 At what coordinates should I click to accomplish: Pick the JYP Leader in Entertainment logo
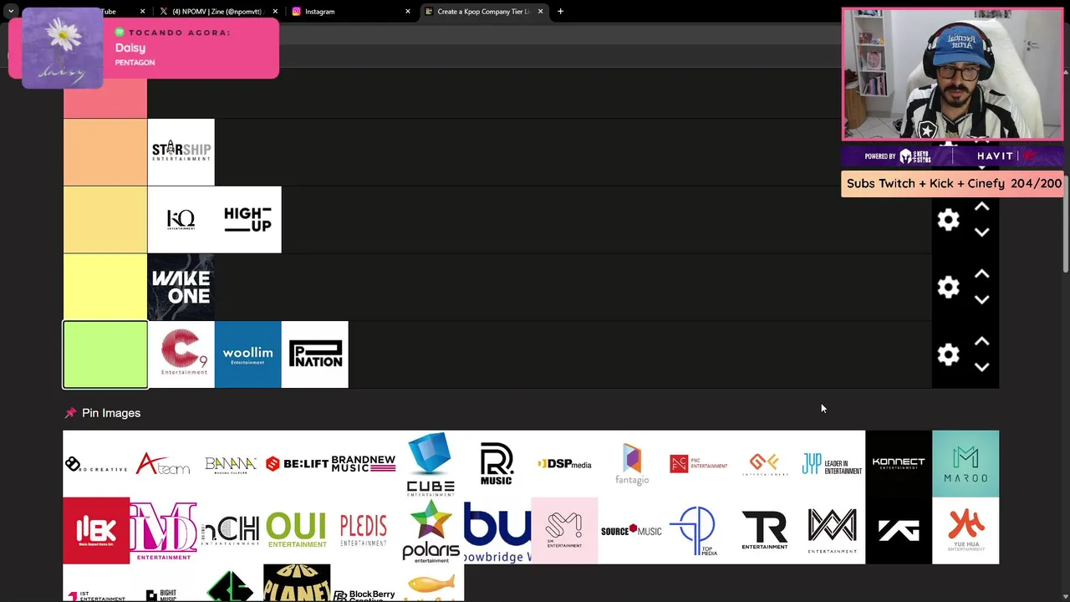click(x=832, y=464)
